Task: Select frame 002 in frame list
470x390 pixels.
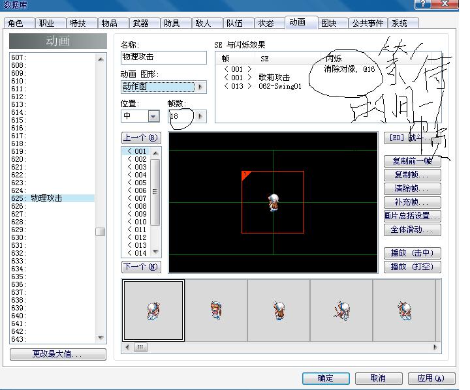Action: pyautogui.click(x=137, y=159)
